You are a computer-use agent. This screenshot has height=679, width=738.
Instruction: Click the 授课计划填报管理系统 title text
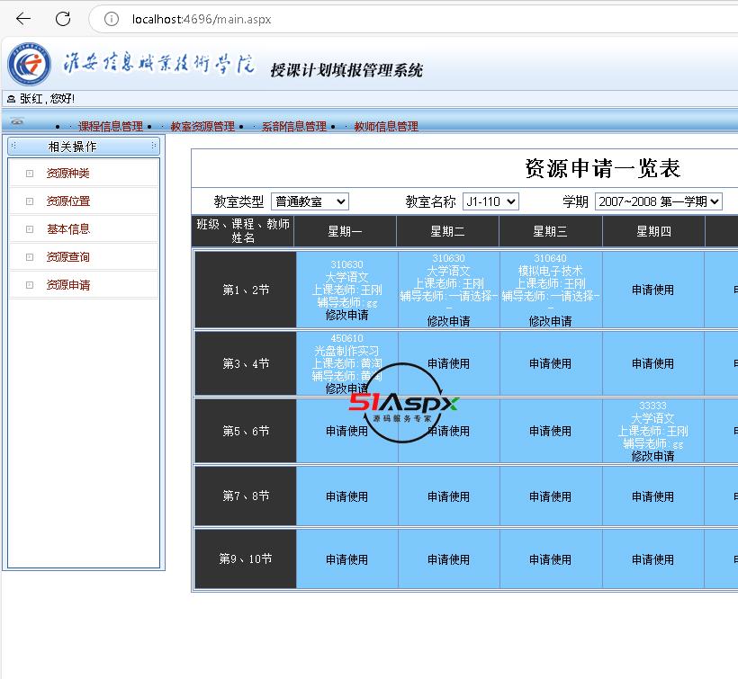pos(346,70)
